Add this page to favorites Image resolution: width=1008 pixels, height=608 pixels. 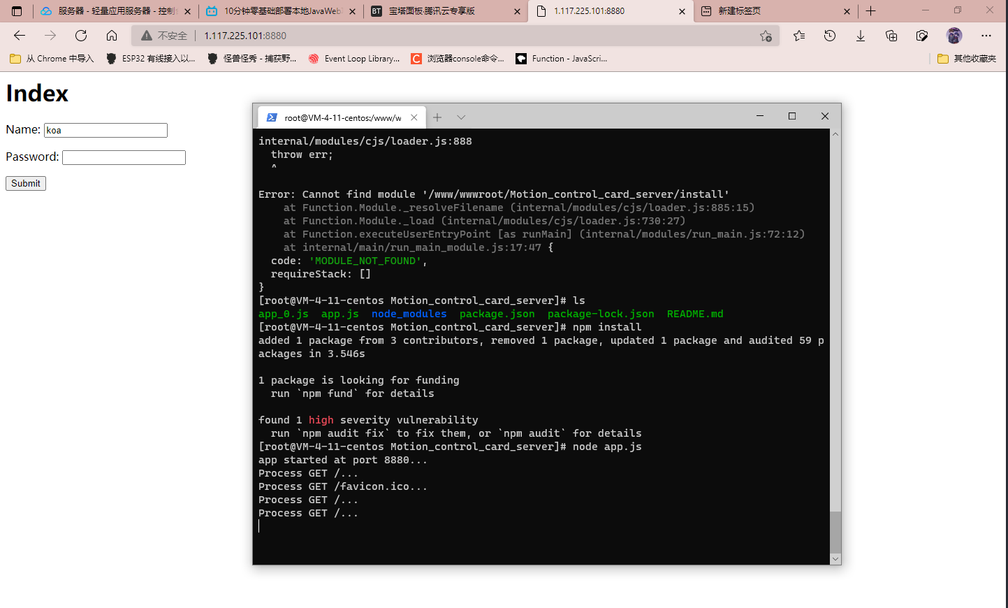tap(766, 36)
